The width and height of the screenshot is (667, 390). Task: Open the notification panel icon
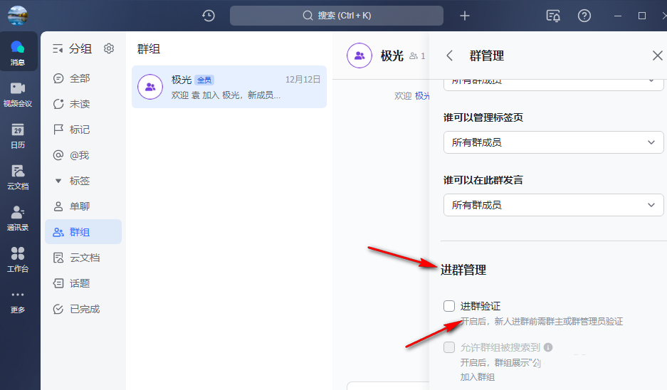click(x=552, y=16)
